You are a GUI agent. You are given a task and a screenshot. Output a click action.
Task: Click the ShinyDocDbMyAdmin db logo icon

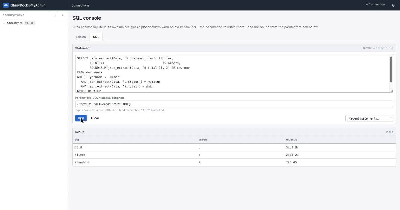coord(6,5)
